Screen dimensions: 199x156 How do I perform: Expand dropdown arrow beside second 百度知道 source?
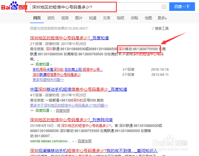tap(51, 111)
